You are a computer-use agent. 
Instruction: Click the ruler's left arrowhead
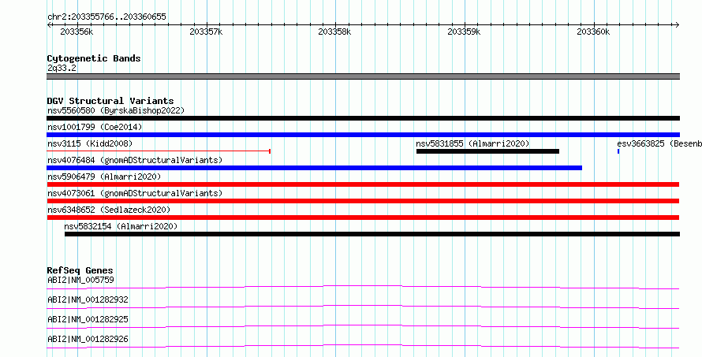point(49,25)
